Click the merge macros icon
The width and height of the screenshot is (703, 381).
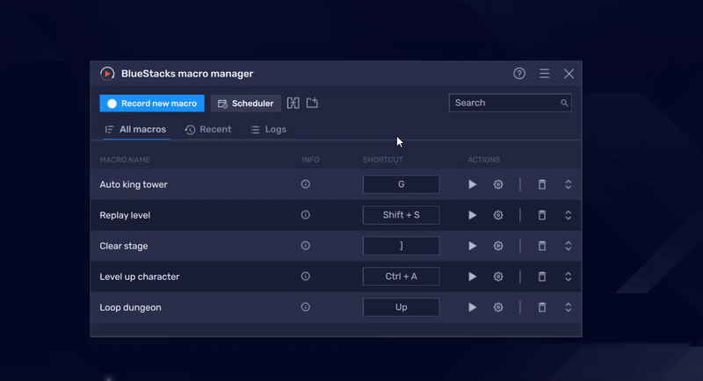pyautogui.click(x=294, y=104)
